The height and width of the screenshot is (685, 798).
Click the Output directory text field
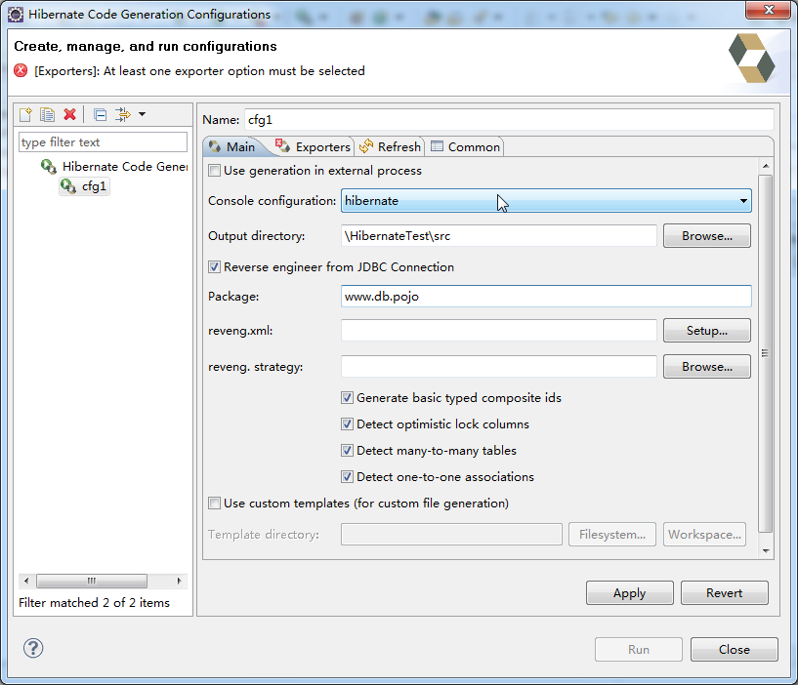[499, 236]
